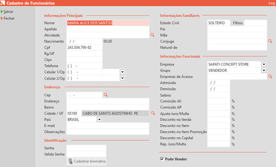Image resolution: width=276 pixels, height=167 pixels.
Task: Expand the Empresa dropdown arrow
Action: point(264,64)
